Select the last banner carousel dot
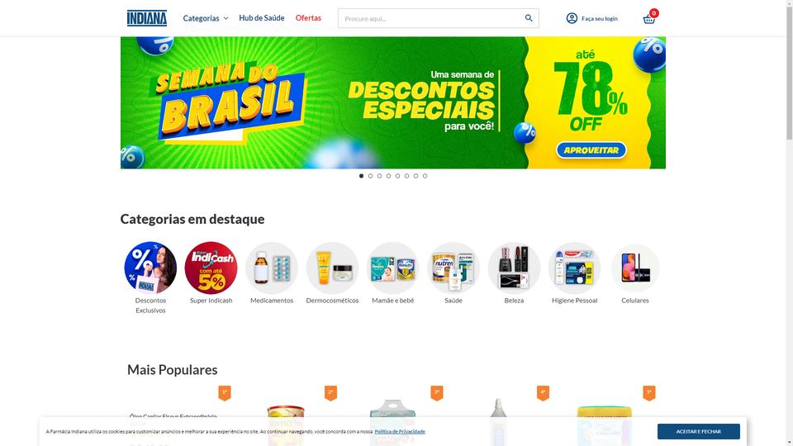Screen dimensions: 793x446 [x=425, y=176]
